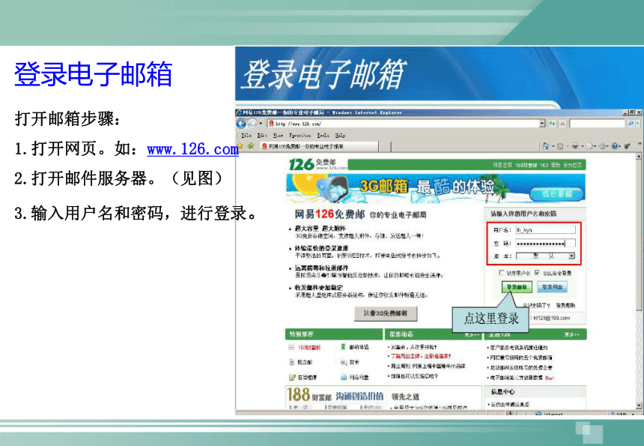Expand the address bar history dropdown
Image resolution: width=644 pixels, height=446 pixels.
tap(541, 124)
